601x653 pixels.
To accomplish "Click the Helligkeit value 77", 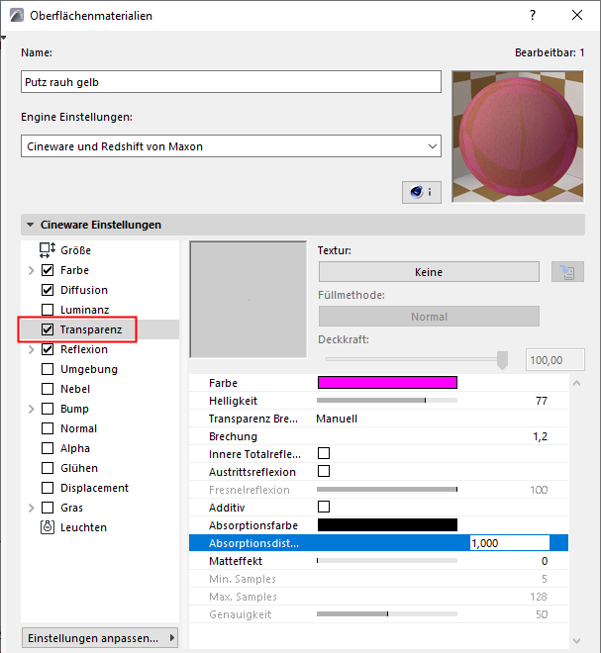I will [542, 401].
